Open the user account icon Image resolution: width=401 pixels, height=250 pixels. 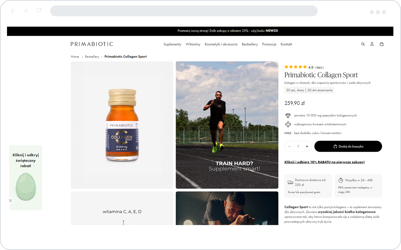pyautogui.click(x=372, y=44)
